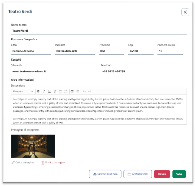This screenshot has height=186, width=195.
Task: Toggle bold formatting in description editor
Action: (x=38, y=91)
